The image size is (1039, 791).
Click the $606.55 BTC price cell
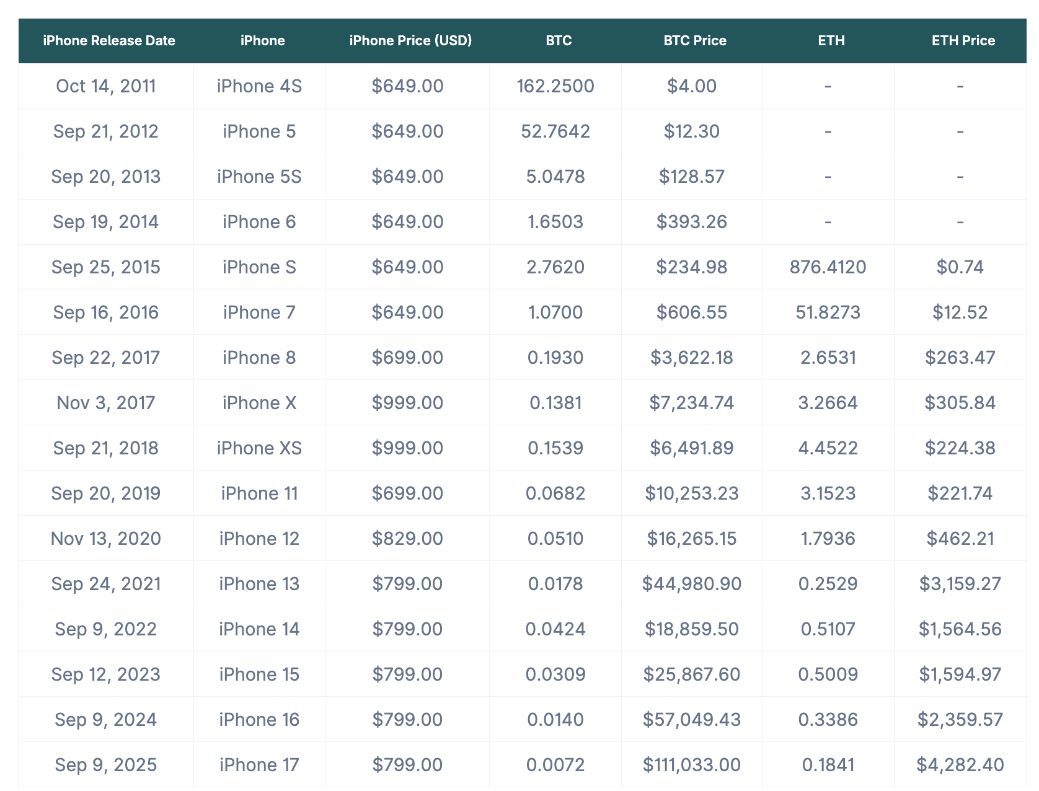click(x=692, y=312)
